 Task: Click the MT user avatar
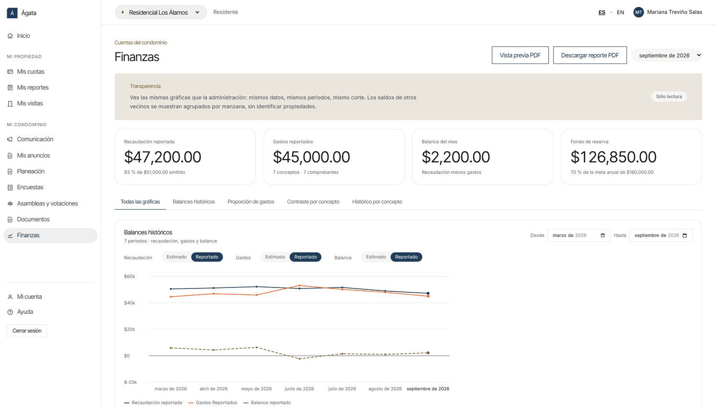tap(638, 12)
